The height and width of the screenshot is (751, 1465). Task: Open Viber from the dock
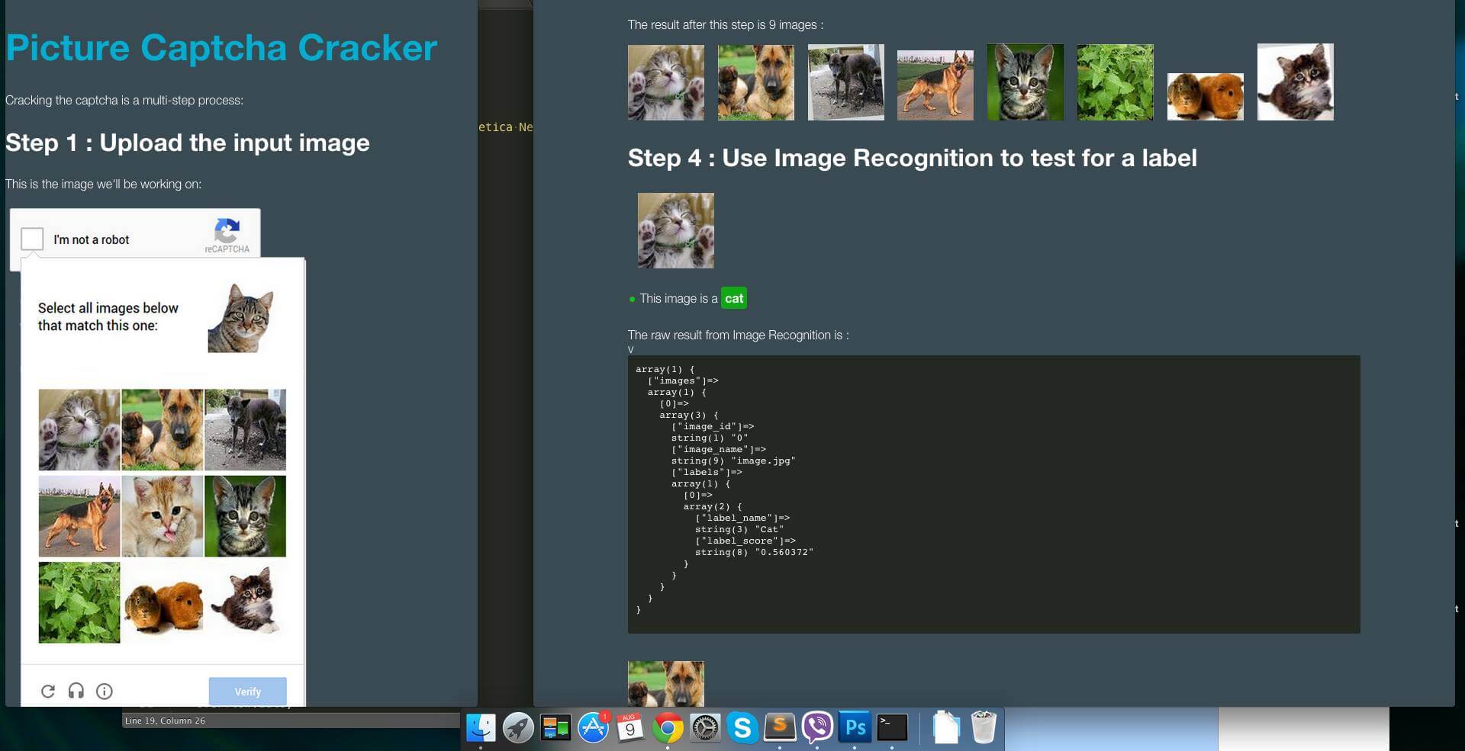(x=817, y=727)
